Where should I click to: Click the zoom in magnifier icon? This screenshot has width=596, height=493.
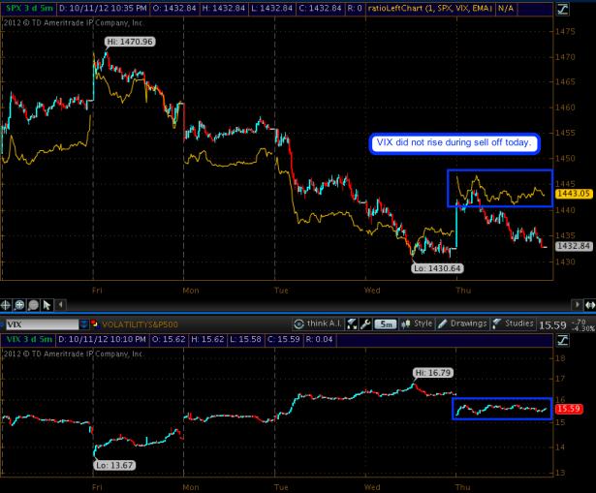point(20,303)
